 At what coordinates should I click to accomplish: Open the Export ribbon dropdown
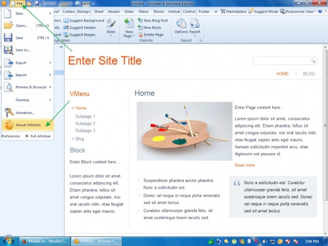click(x=195, y=27)
